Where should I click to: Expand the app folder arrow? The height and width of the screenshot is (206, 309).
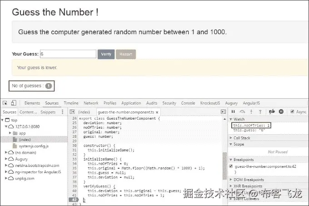point(10,133)
